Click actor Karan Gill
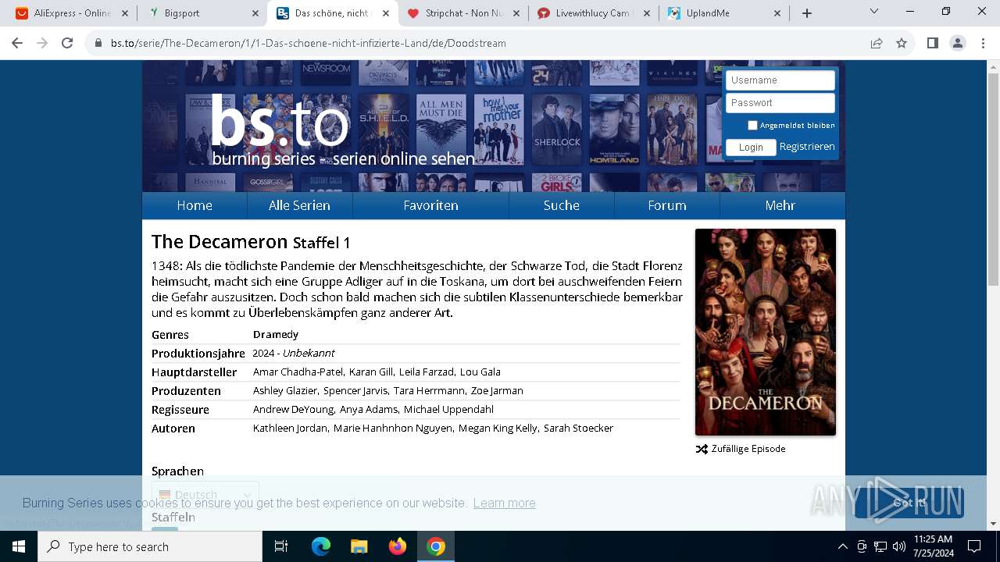The width and height of the screenshot is (1000, 562). (371, 372)
